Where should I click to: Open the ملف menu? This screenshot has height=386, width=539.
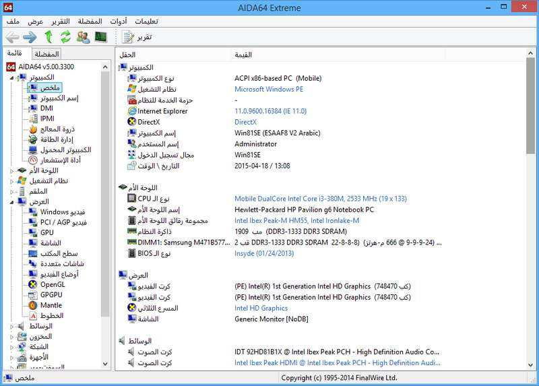[13, 22]
